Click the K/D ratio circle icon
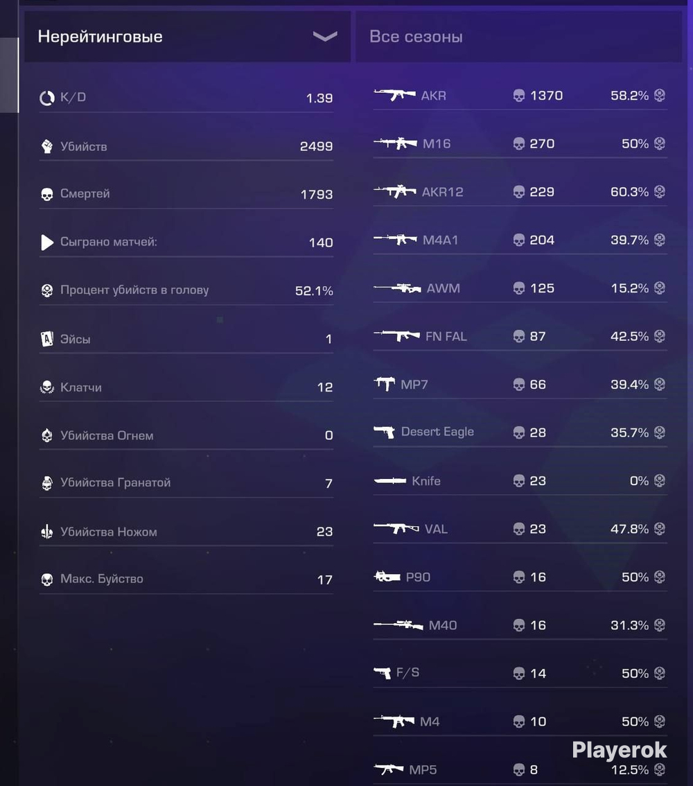This screenshot has height=786, width=693. pos(46,98)
